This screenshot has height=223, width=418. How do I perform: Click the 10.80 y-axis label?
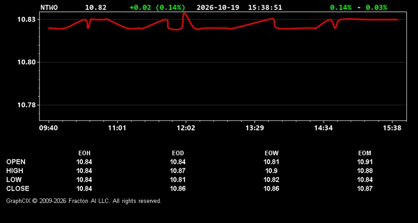pyautogui.click(x=26, y=62)
